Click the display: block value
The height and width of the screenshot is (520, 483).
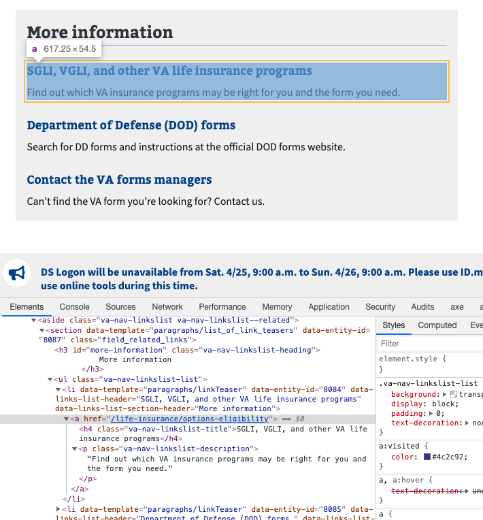pyautogui.click(x=444, y=404)
